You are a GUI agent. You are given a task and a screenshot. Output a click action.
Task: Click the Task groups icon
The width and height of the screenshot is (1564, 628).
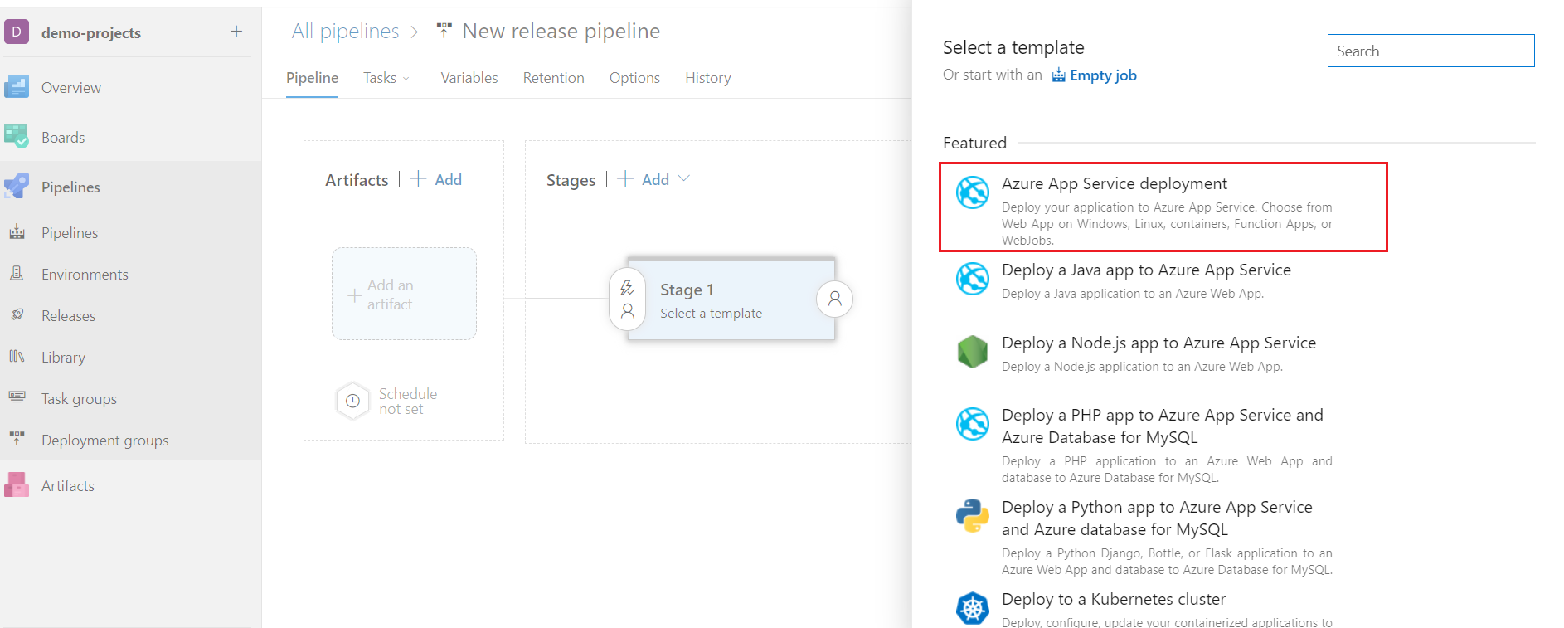pos(17,398)
